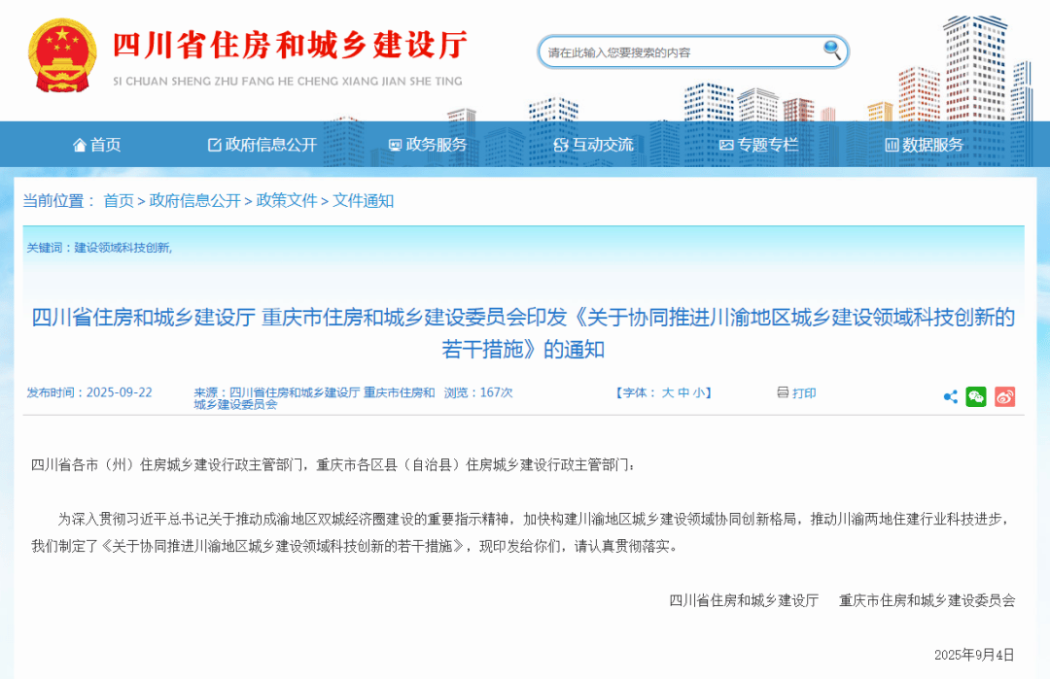Go to 文件通知 in the breadcrumb
Viewport: 1050px width, 679px height.
[x=363, y=201]
